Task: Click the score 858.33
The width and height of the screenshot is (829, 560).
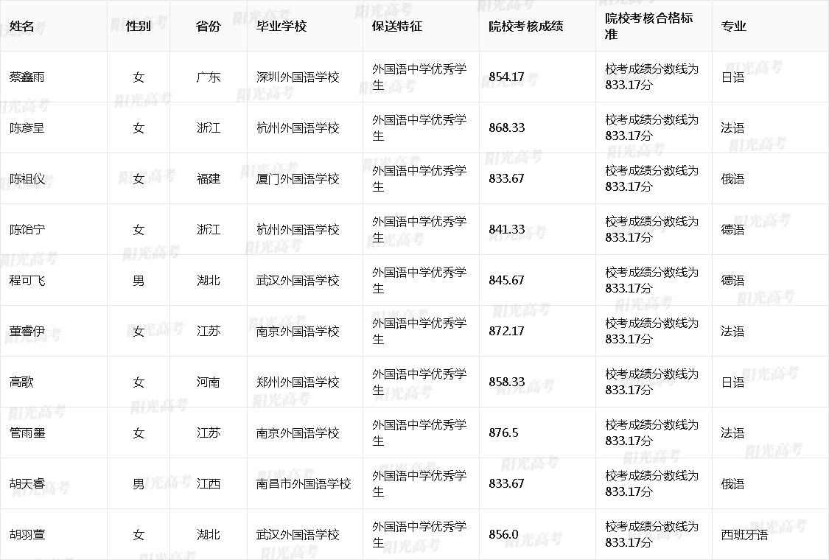Action: pyautogui.click(x=506, y=382)
